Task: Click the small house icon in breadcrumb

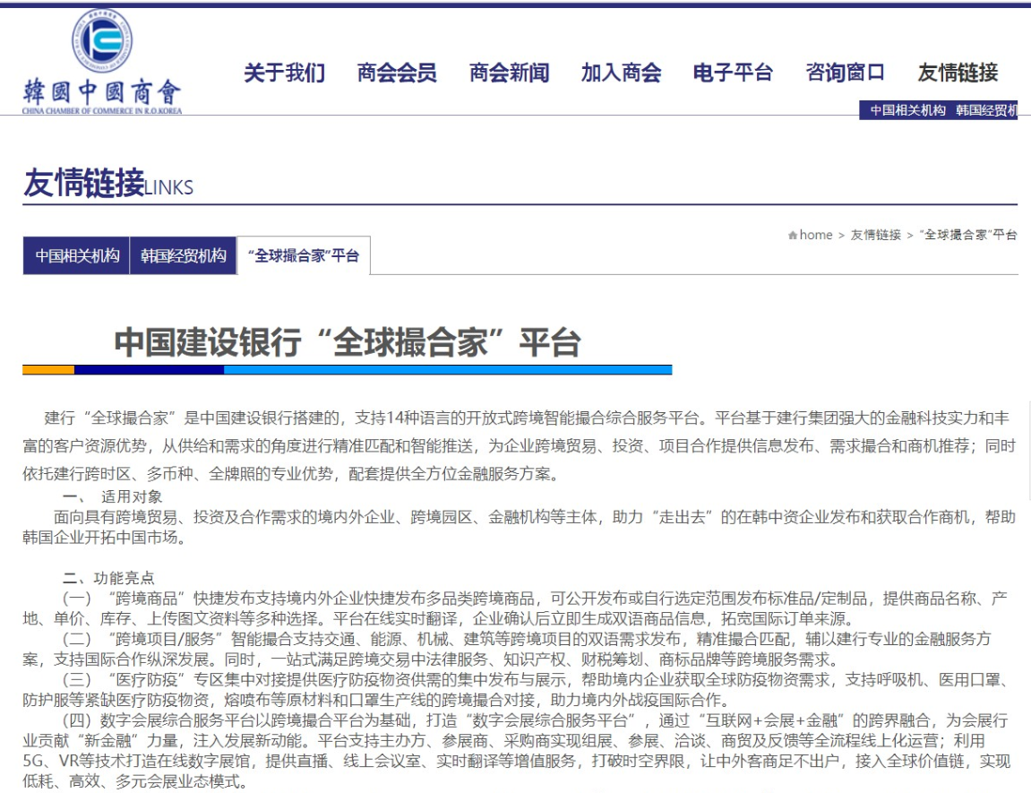Action: tap(793, 236)
